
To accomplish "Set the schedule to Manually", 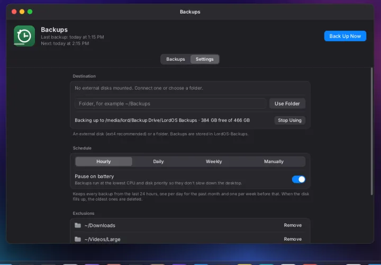I will 274,162.
